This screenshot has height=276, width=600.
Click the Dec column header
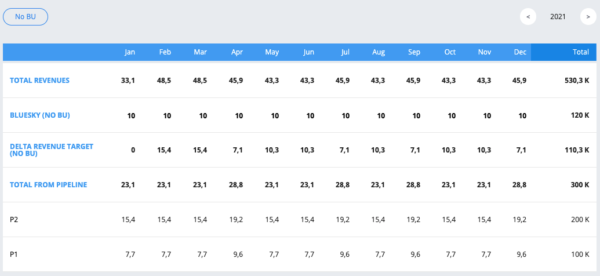point(521,52)
